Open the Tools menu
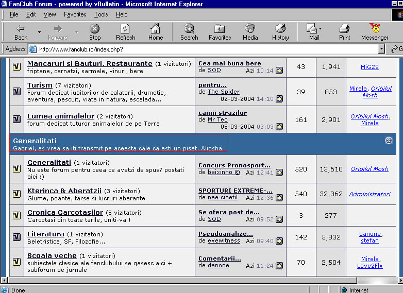This screenshot has width=403, height=293. coord(101,14)
